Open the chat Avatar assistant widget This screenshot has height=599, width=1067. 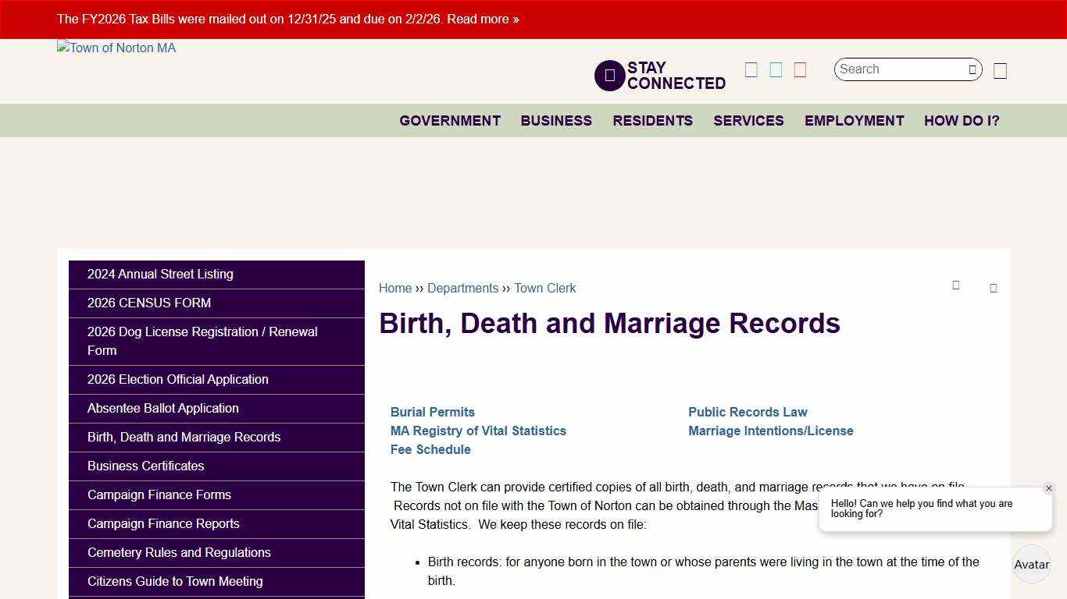[x=1031, y=563]
